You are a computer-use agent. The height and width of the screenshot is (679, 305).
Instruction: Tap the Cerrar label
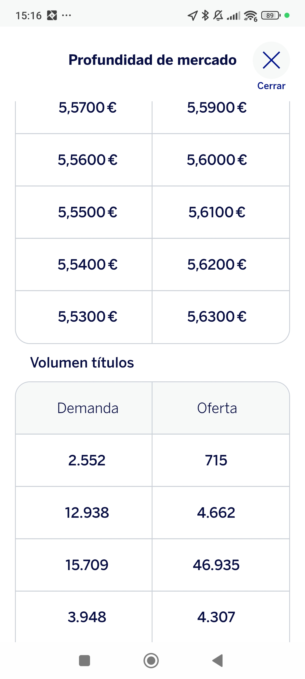[271, 86]
